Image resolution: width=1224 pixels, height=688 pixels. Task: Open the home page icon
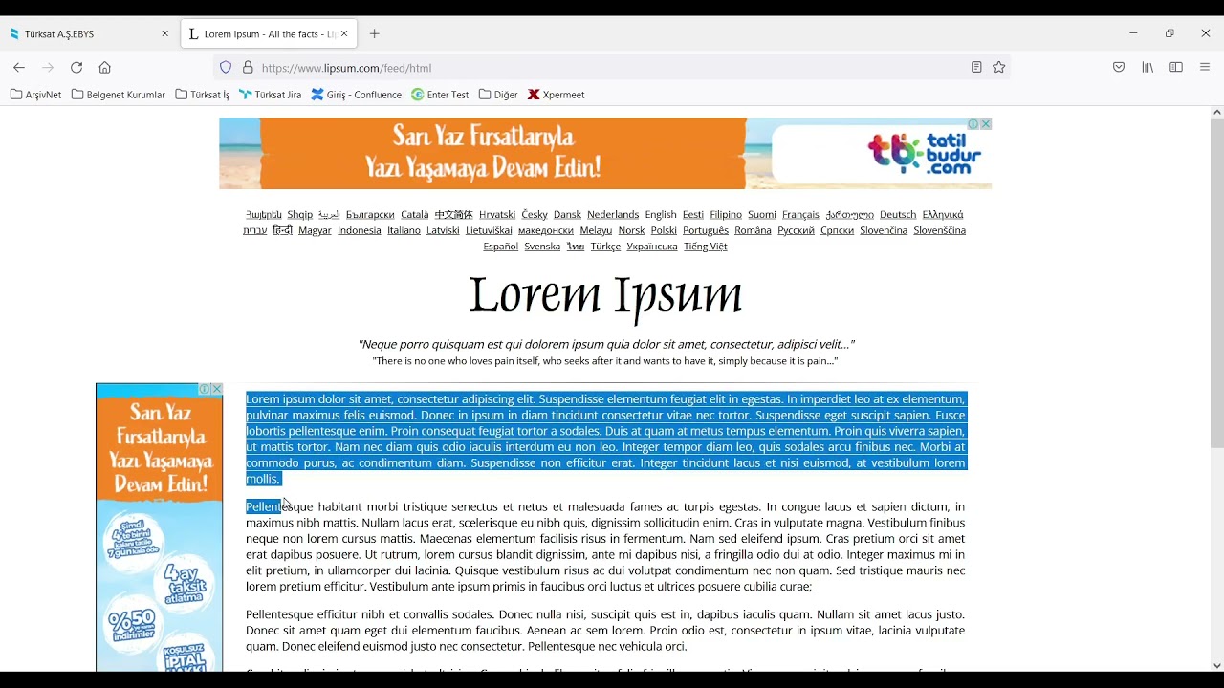(x=105, y=68)
